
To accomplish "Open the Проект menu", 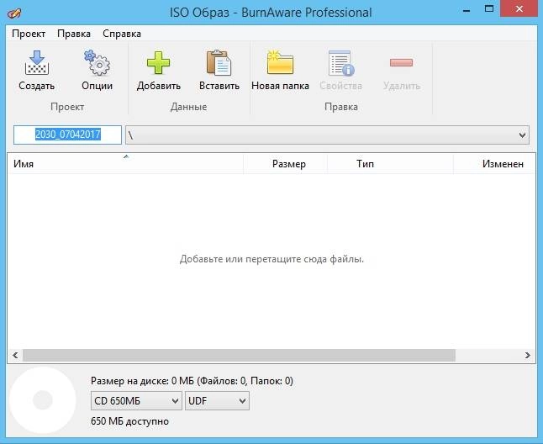I will (x=29, y=34).
